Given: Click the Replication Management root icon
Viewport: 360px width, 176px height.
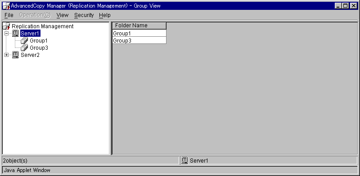Looking at the screenshot, I should click(x=6, y=26).
